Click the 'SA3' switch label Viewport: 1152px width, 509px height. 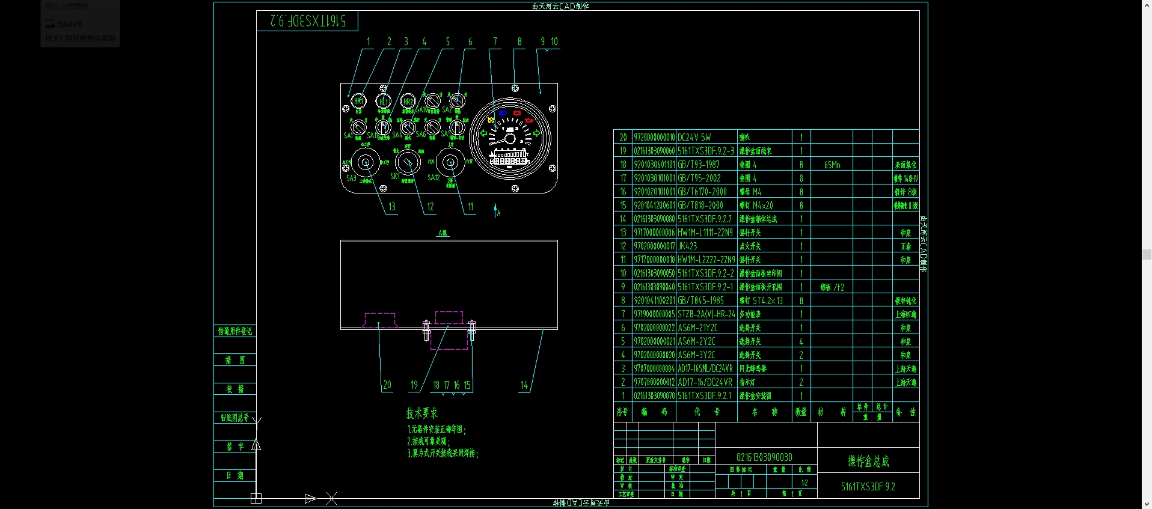click(352, 178)
